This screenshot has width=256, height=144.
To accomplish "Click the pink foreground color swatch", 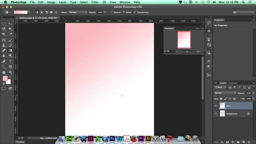I will pos(5,78).
